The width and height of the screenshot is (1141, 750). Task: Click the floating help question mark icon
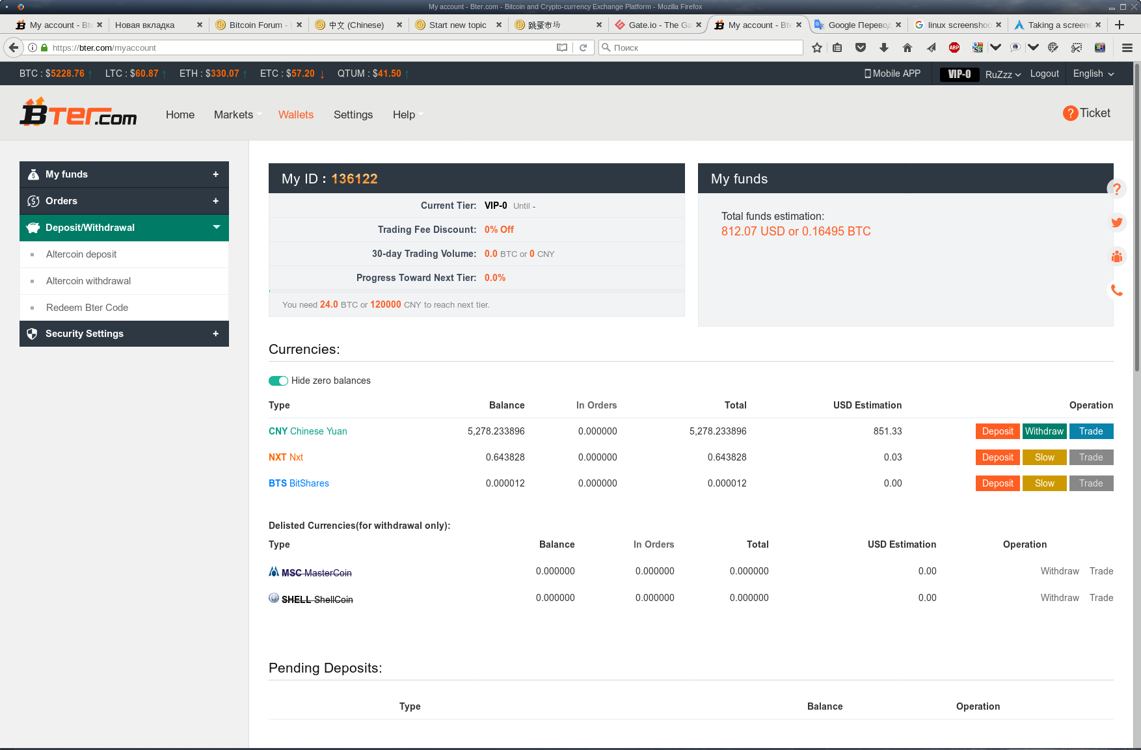(1117, 189)
